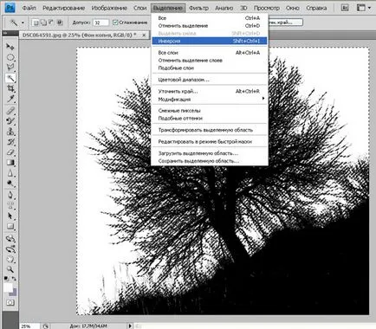This screenshot has height=329, width=376.
Task: Select the Crop tool
Action: coord(10,88)
